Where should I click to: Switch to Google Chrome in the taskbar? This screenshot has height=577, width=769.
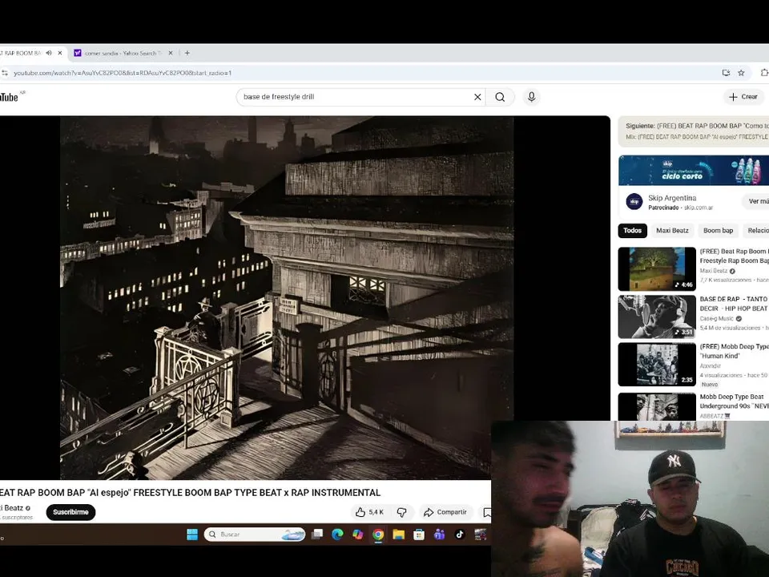[x=378, y=535]
